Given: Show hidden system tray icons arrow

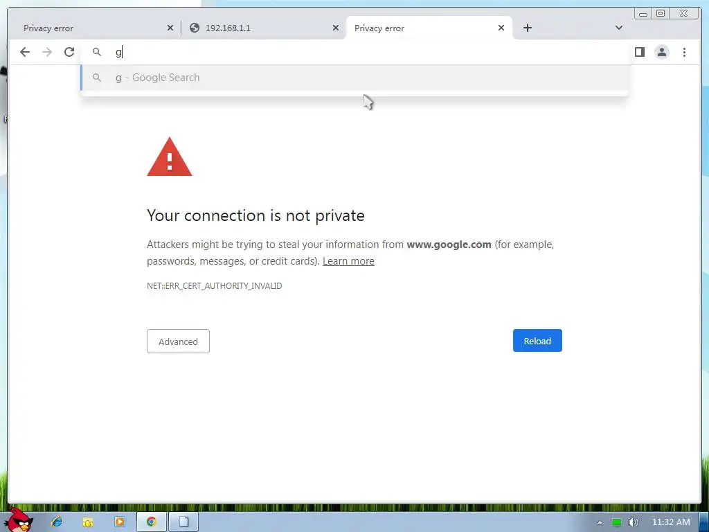Looking at the screenshot, I should pyautogui.click(x=600, y=522).
